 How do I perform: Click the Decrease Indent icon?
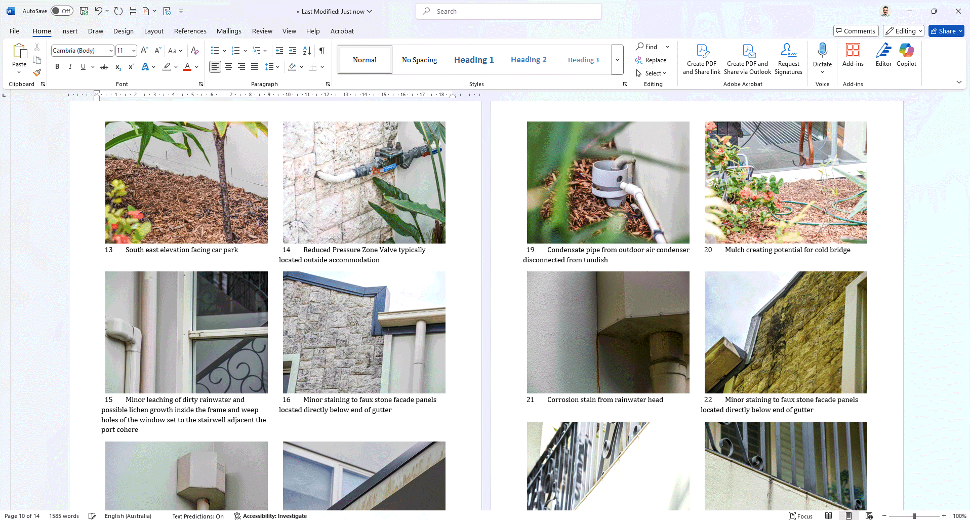[x=279, y=51]
